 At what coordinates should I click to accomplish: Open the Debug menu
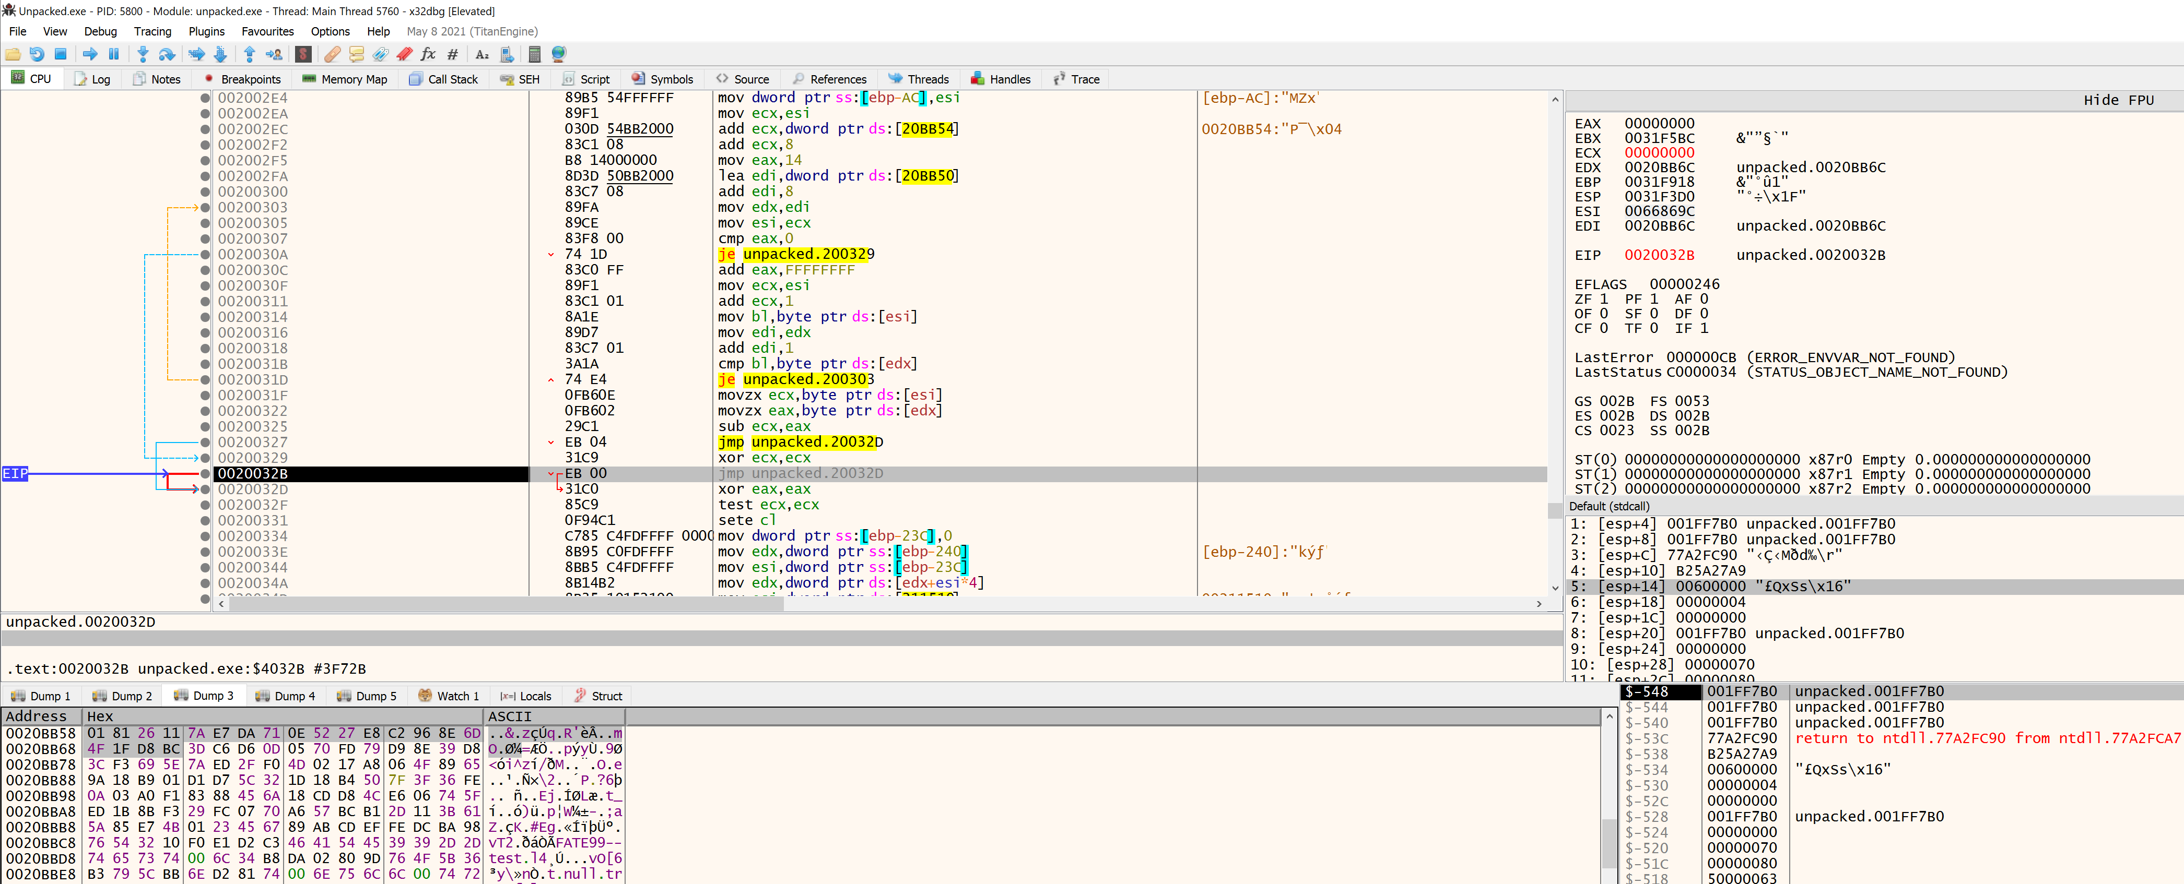[100, 31]
